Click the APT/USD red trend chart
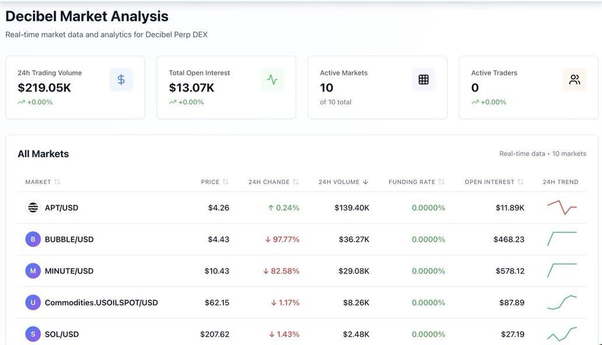The width and height of the screenshot is (602, 345). tap(562, 207)
